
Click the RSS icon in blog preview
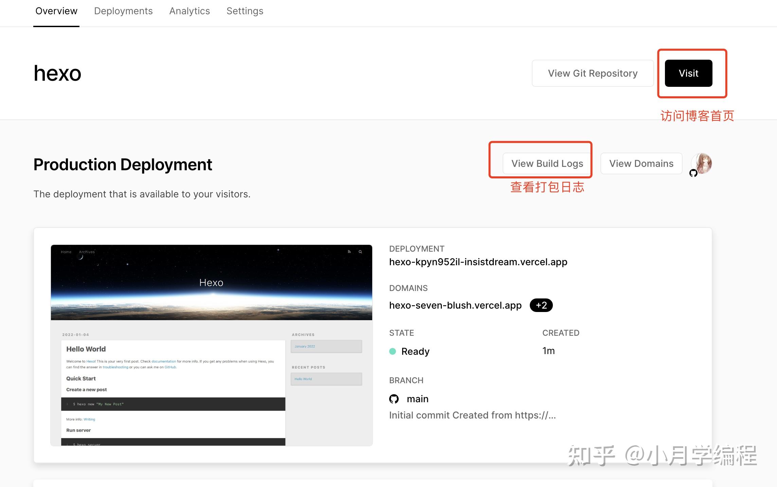click(x=349, y=252)
